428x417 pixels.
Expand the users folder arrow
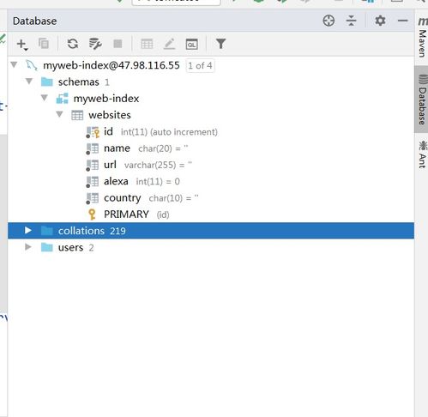point(27,247)
